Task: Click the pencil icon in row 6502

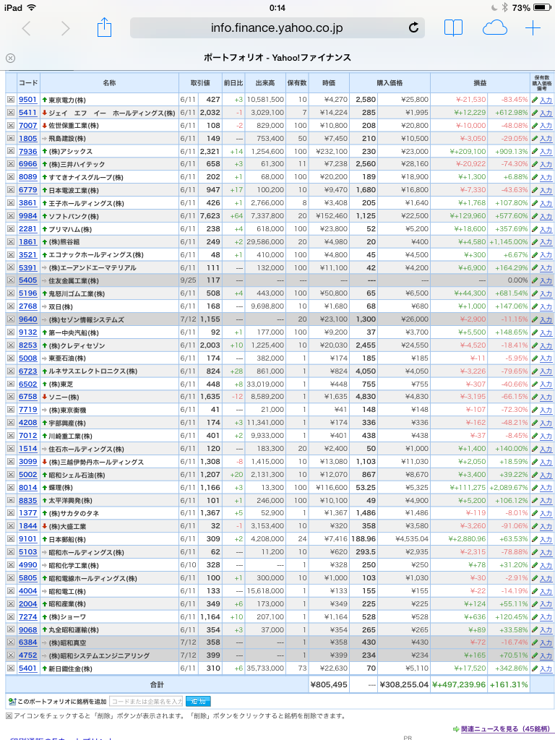Action: tap(535, 384)
